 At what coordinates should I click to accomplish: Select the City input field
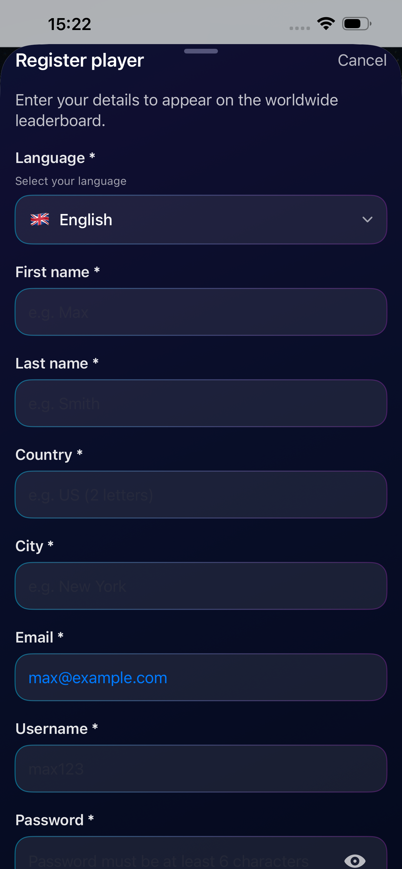[x=200, y=586]
